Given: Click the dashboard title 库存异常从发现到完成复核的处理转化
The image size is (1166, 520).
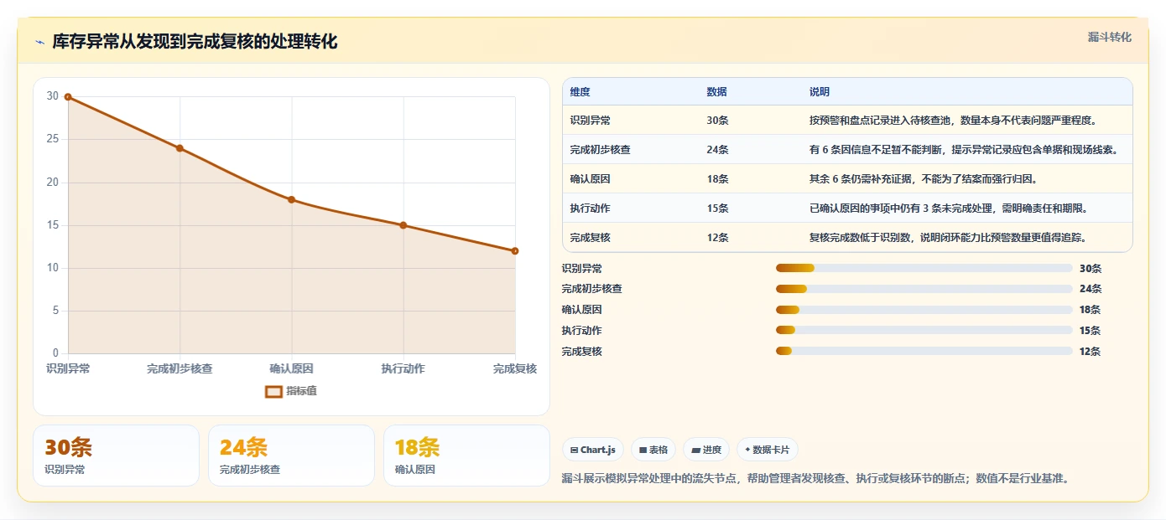Looking at the screenshot, I should pos(195,42).
